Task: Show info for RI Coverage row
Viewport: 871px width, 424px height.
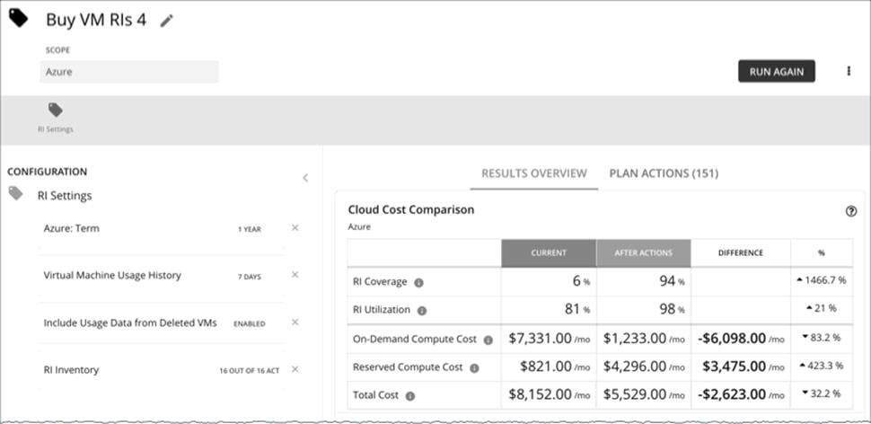Action: [x=419, y=282]
